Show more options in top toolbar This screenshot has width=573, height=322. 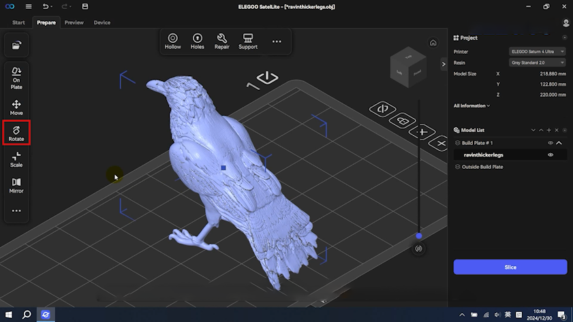(277, 42)
